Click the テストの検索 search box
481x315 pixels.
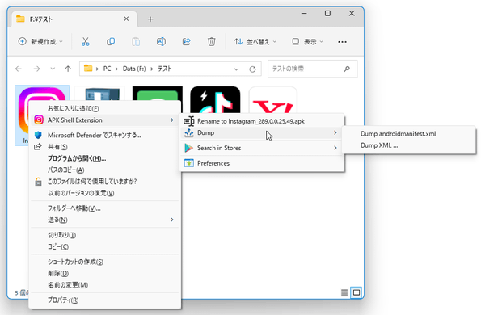pos(312,69)
